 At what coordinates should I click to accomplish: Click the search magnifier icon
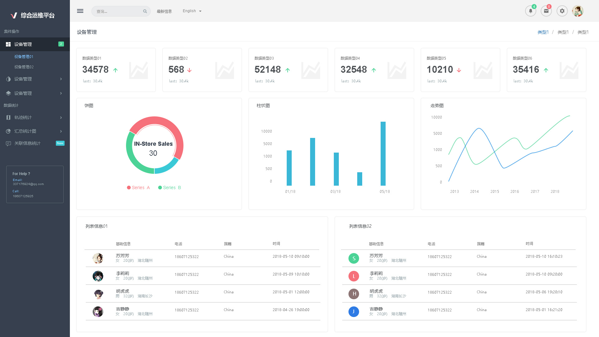click(x=145, y=12)
